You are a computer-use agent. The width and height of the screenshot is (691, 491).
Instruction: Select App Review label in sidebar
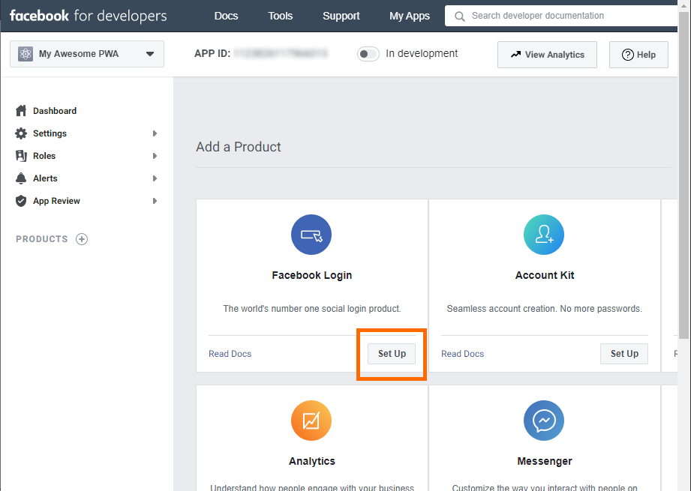[56, 201]
